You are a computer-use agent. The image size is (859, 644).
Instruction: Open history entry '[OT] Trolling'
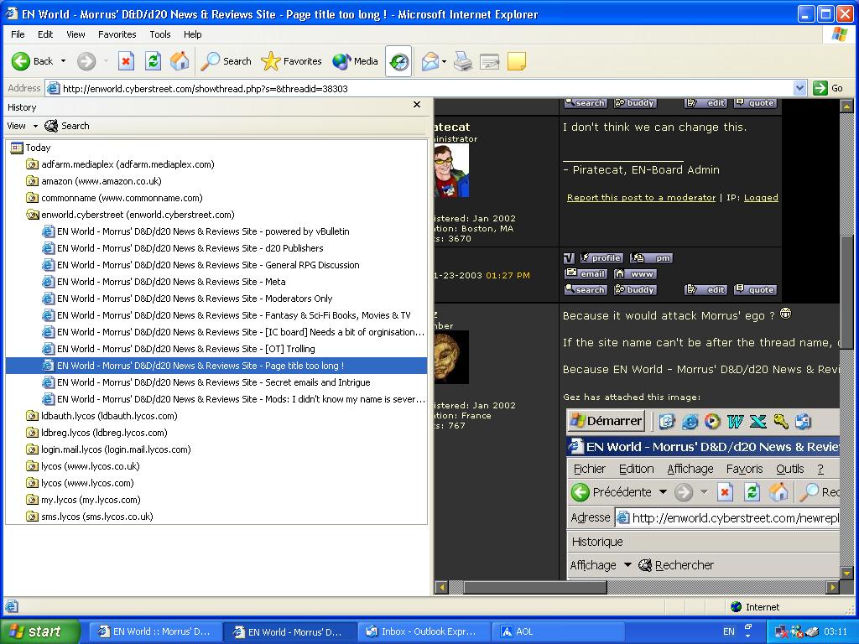[x=179, y=349]
